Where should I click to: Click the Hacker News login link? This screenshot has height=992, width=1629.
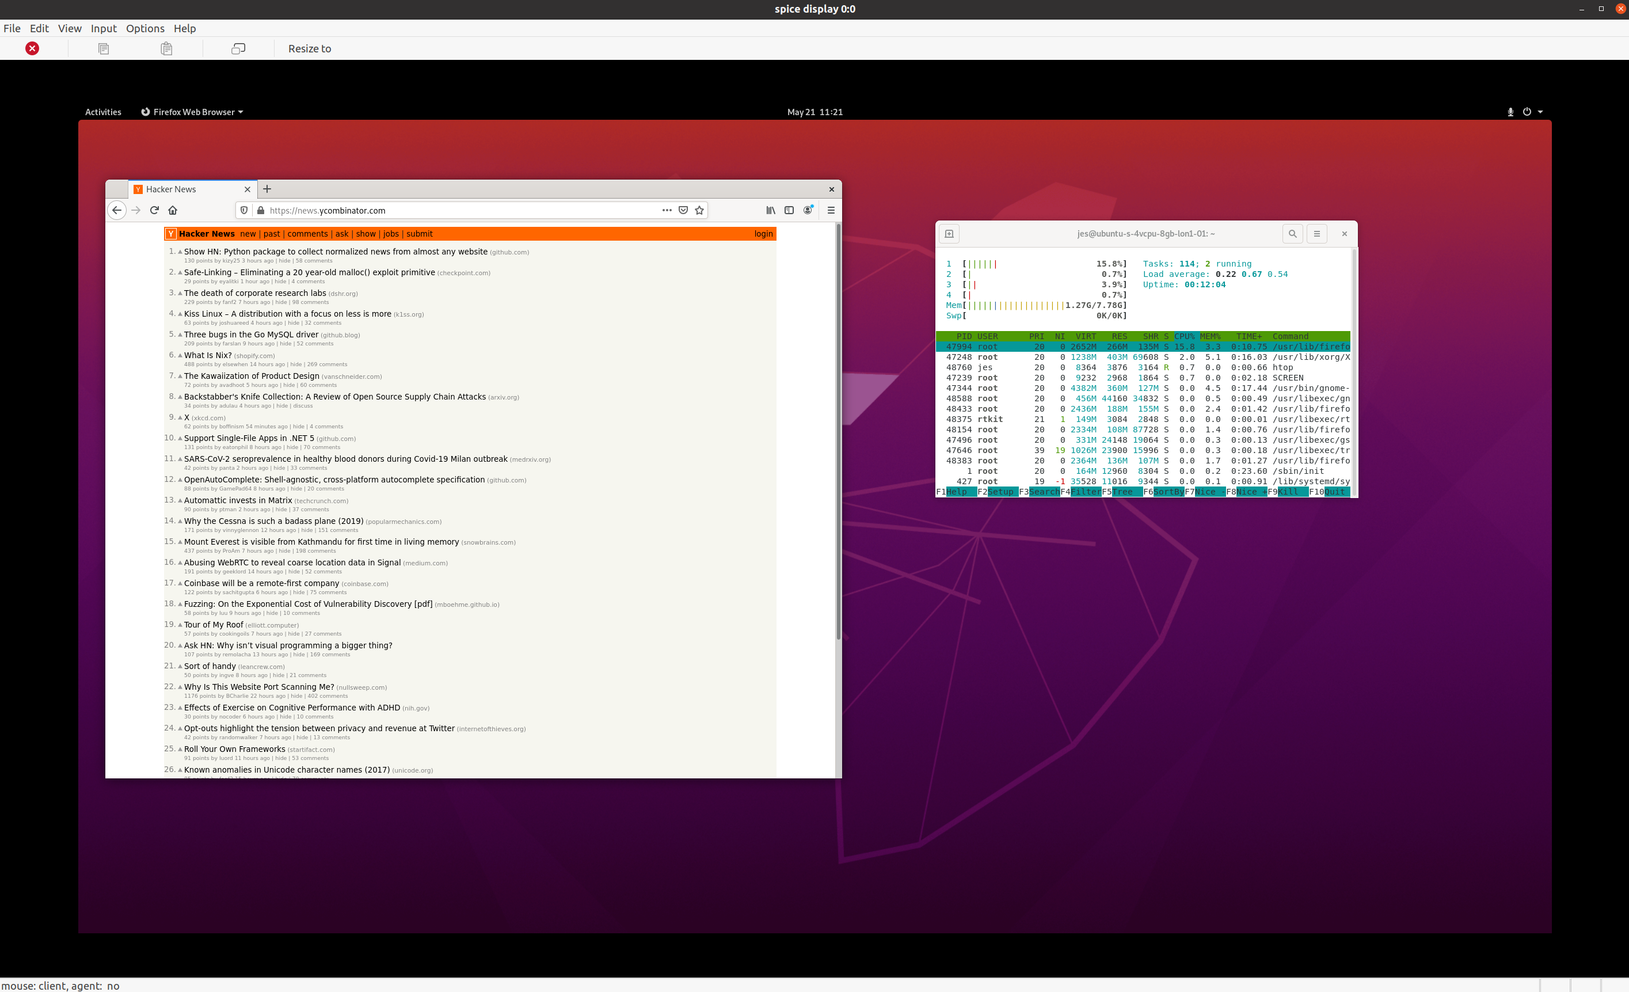pos(763,233)
